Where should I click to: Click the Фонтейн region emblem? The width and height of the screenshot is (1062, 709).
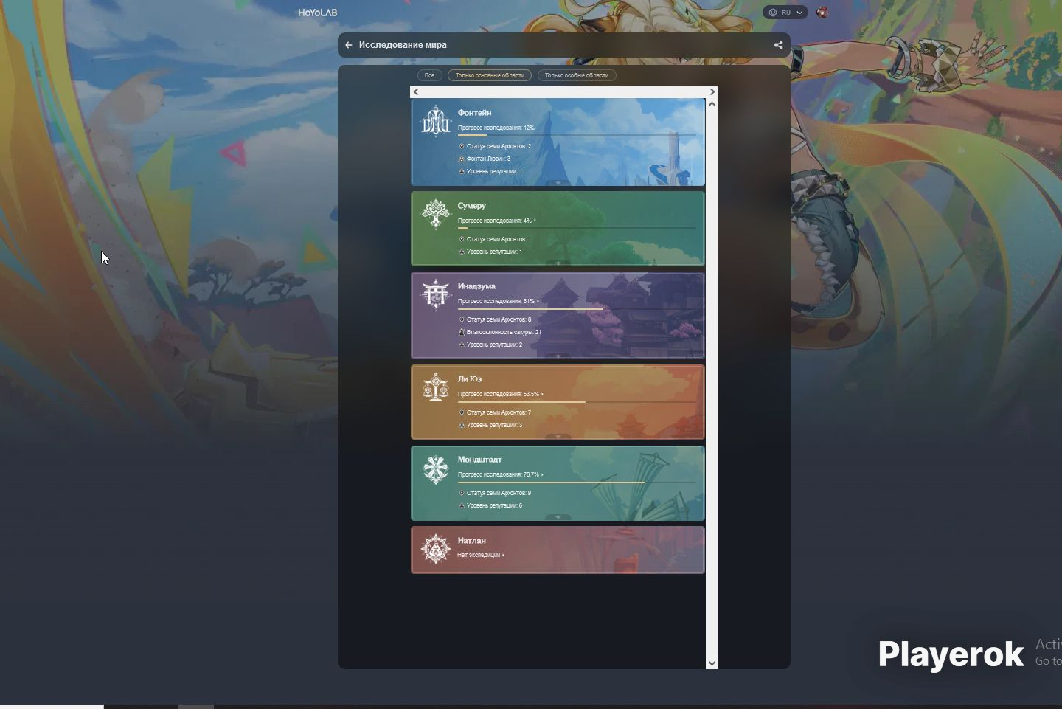coord(435,121)
